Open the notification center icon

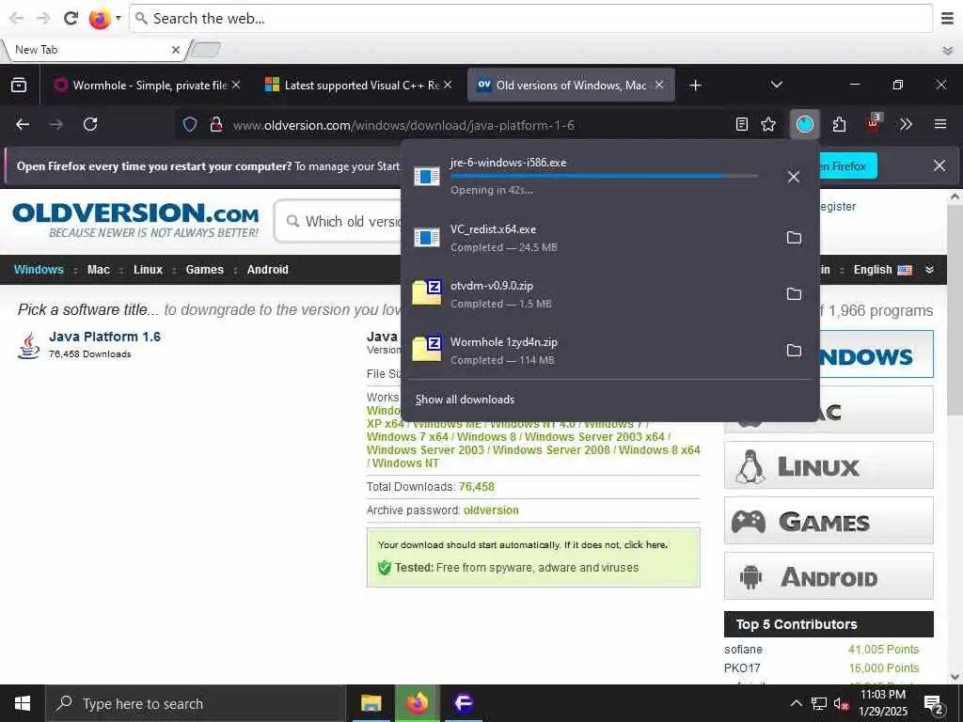click(x=934, y=705)
